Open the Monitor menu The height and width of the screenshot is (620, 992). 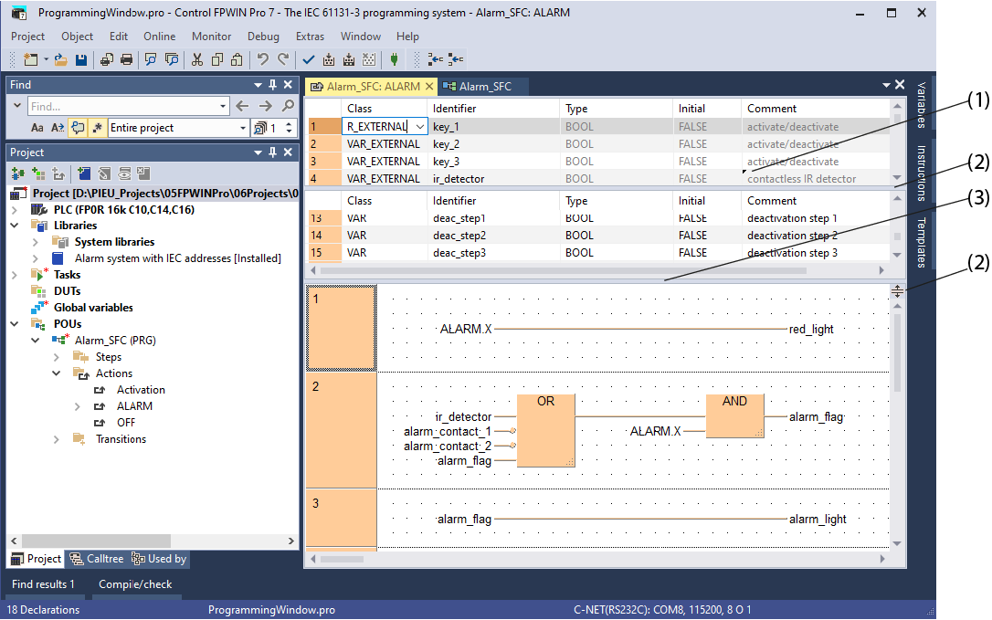(x=211, y=37)
